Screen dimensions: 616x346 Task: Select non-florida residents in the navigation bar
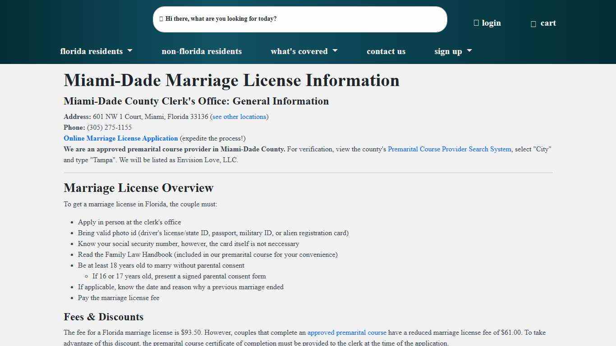coord(202,51)
